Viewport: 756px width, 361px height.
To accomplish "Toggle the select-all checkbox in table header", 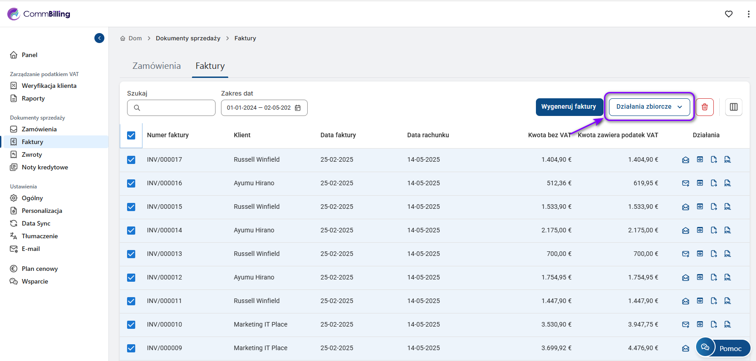I will [131, 135].
